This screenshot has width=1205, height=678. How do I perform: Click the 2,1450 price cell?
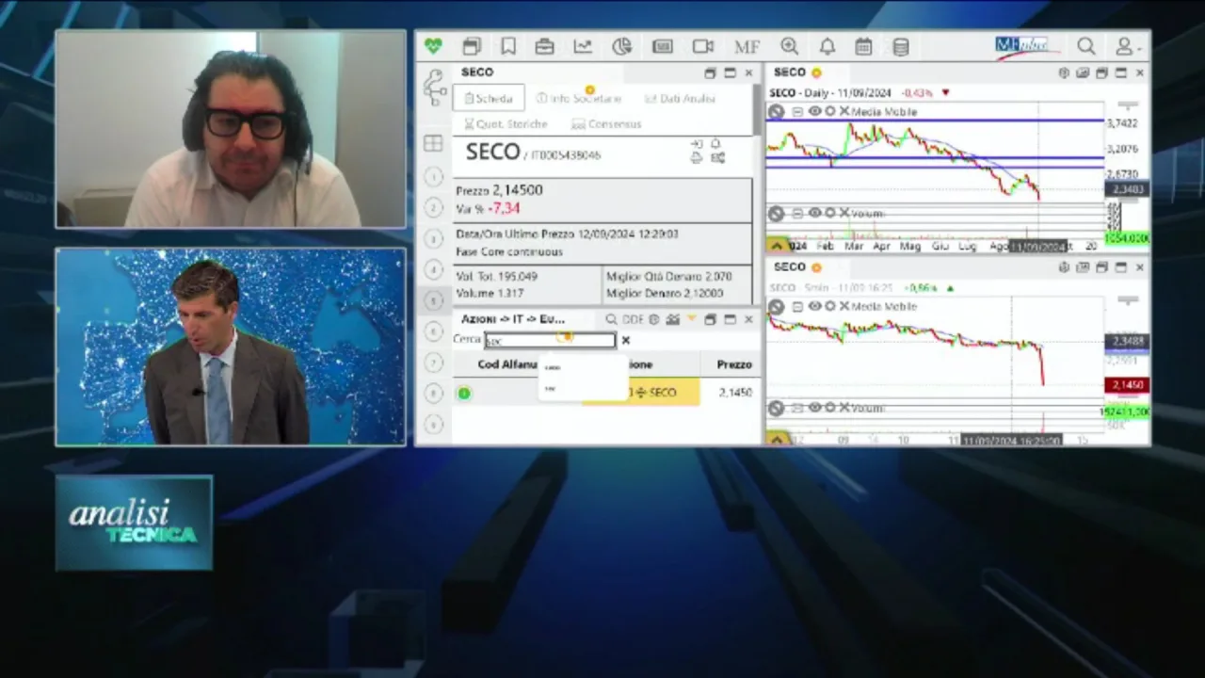pos(734,393)
